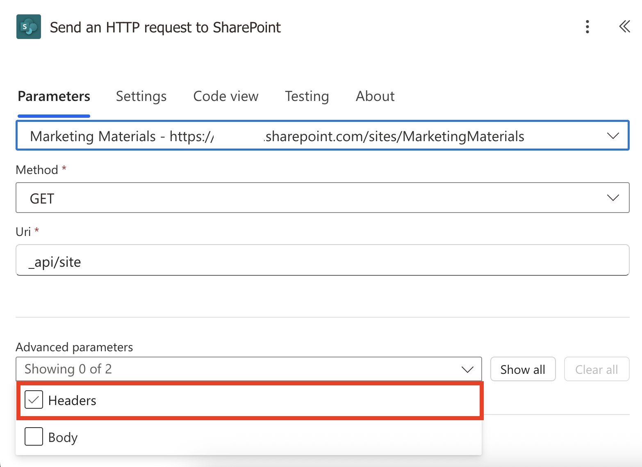This screenshot has height=467, width=642.
Task: Switch to the Settings tab
Action: pyautogui.click(x=141, y=96)
